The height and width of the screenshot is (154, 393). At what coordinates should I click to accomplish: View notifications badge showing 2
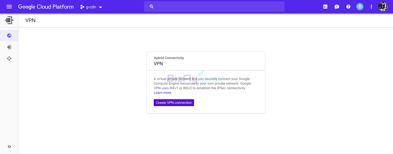360,7
